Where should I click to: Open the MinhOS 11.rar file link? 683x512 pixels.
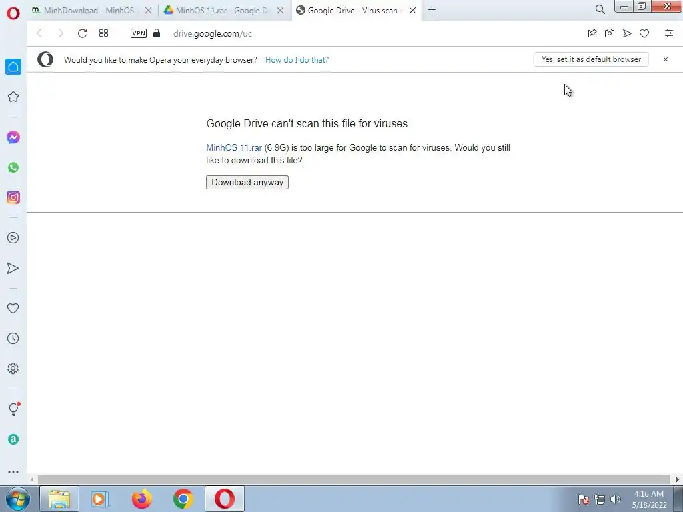[234, 147]
